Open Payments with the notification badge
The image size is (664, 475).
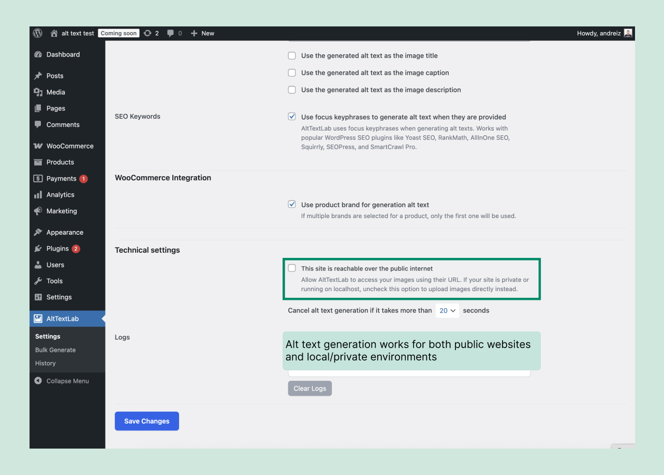coord(61,178)
